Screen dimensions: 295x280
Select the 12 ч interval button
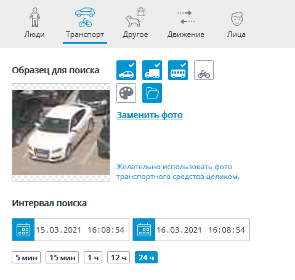(118, 257)
